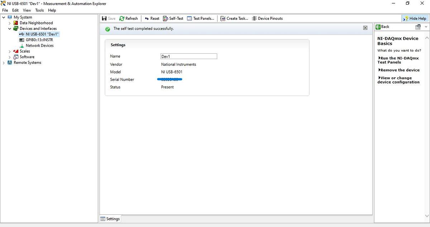Viewport: 430px width, 227px height.
Task: Open the Tools menu
Action: (x=39, y=10)
